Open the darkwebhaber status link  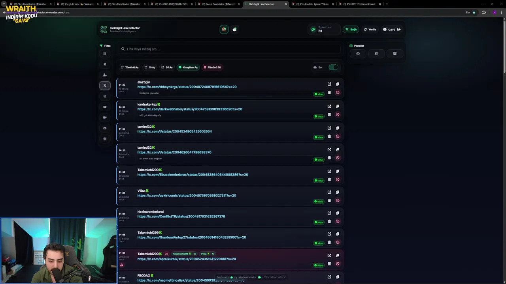190,109
